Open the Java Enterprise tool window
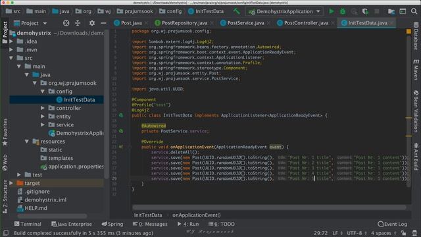The image size is (421, 237). [x=72, y=224]
